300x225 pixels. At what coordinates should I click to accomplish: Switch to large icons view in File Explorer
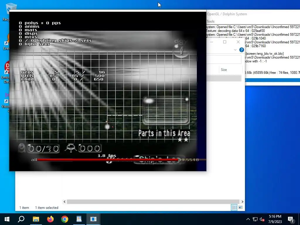point(241,207)
